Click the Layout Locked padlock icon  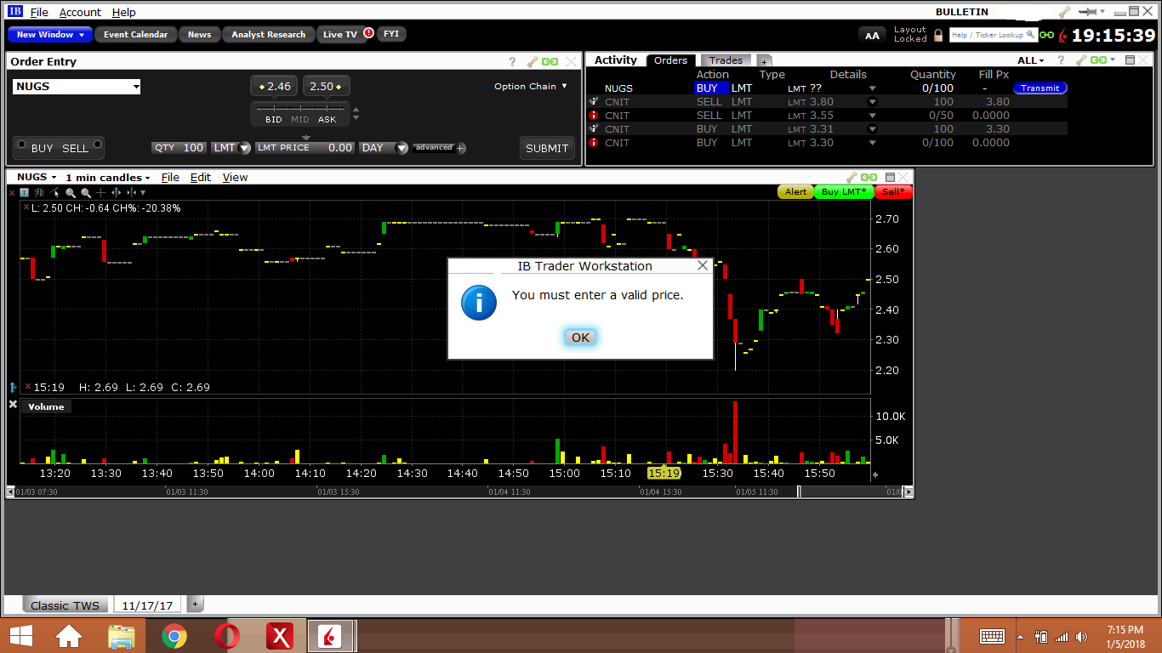[938, 35]
